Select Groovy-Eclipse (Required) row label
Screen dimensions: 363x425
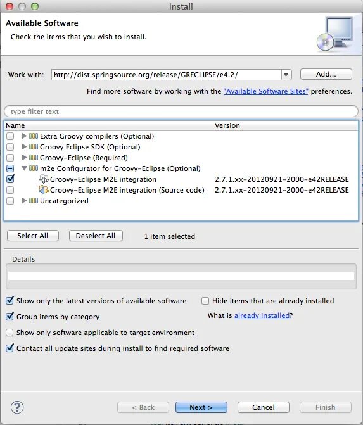(84, 158)
